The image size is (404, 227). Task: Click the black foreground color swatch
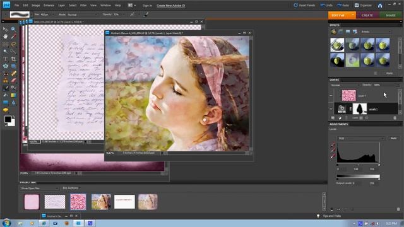[8, 119]
